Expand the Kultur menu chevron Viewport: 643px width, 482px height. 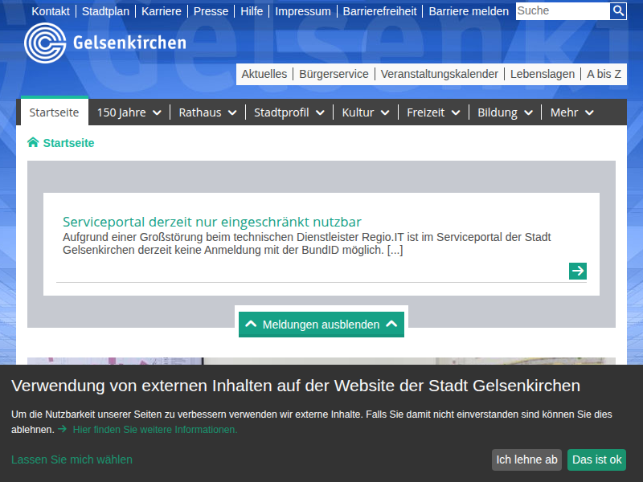[385, 113]
